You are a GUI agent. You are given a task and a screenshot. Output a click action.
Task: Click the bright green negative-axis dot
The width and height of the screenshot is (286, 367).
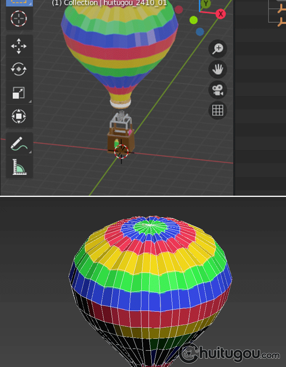194,20
